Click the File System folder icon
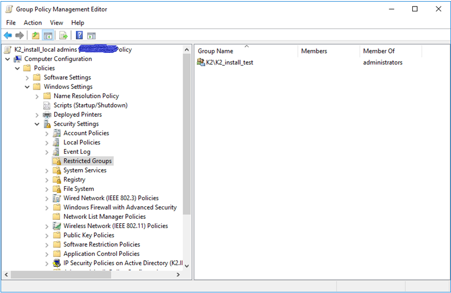Viewport: 451px width, 293px height. [57, 189]
